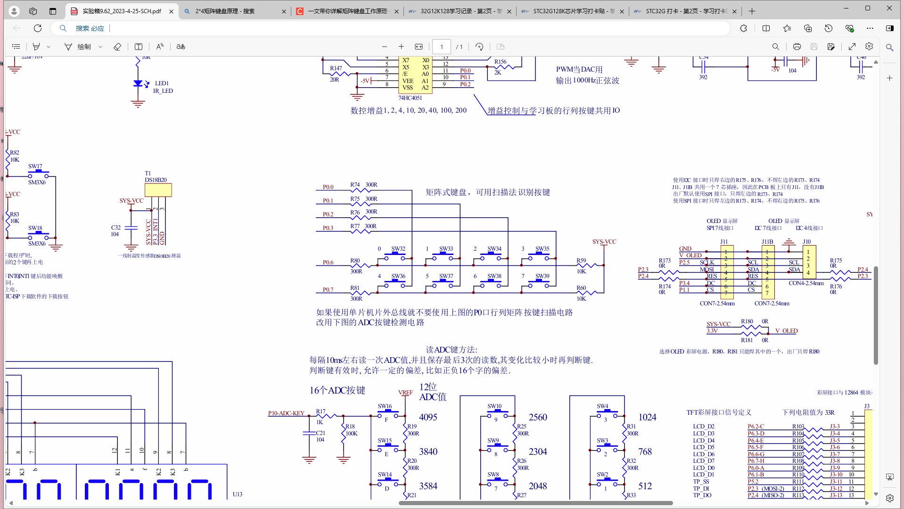
Task: Zoom out the PDF
Action: 385,47
